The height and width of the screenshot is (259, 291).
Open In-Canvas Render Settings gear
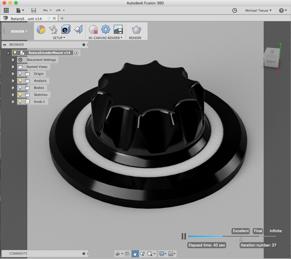pyautogui.click(x=105, y=29)
